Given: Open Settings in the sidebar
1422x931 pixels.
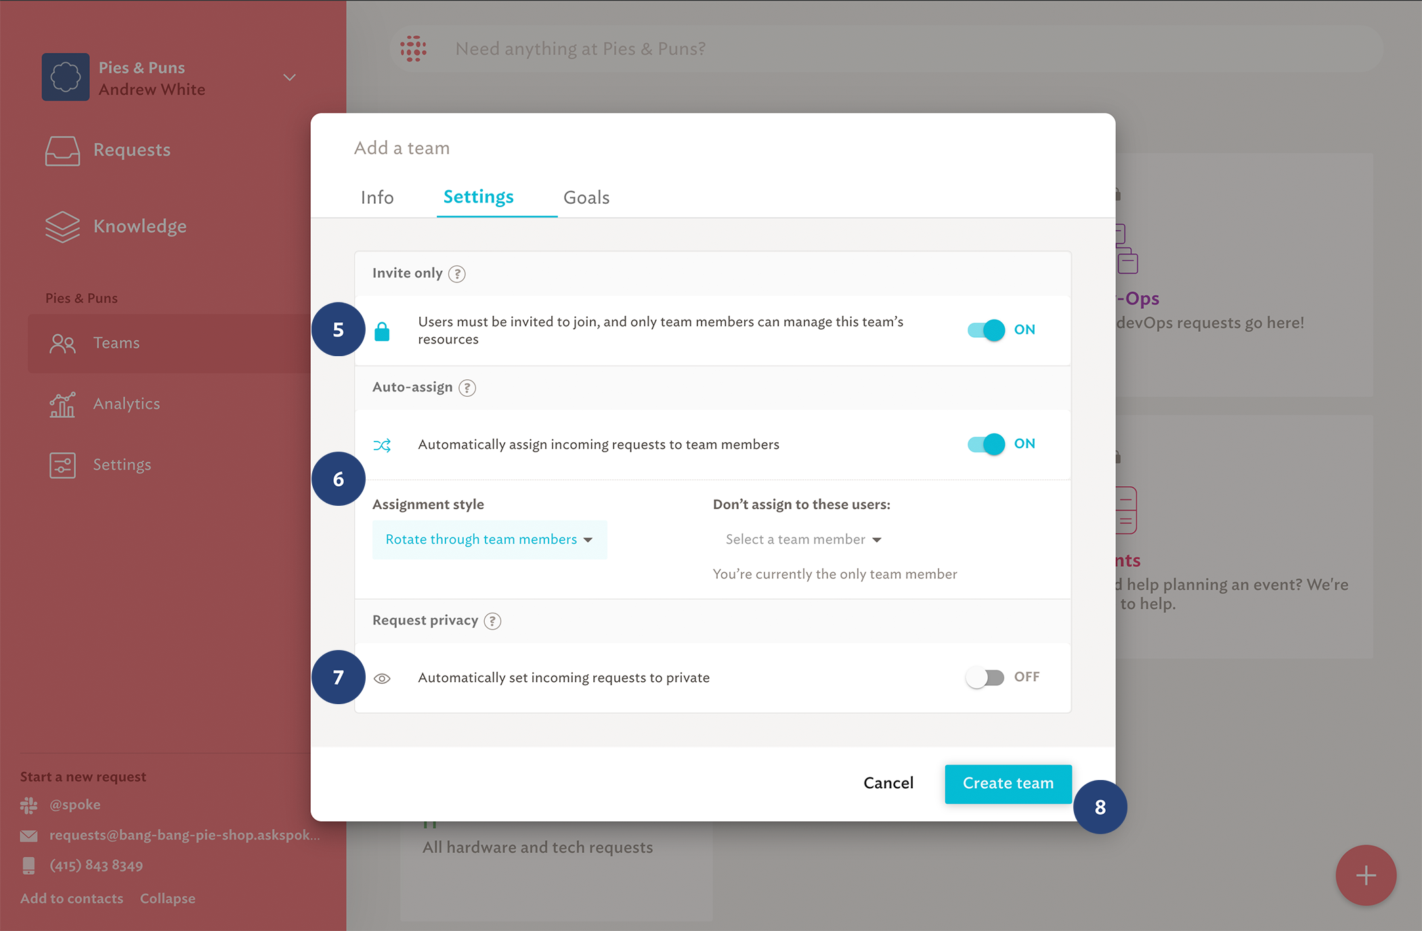Looking at the screenshot, I should [x=122, y=464].
